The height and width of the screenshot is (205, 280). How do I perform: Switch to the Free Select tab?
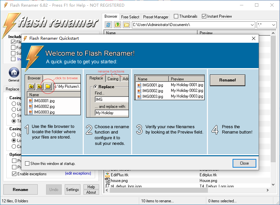(130, 17)
